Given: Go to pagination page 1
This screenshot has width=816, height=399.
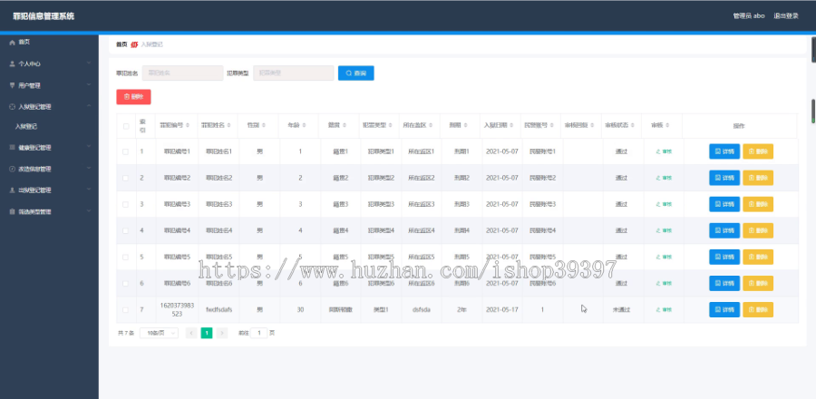Looking at the screenshot, I should (x=207, y=333).
